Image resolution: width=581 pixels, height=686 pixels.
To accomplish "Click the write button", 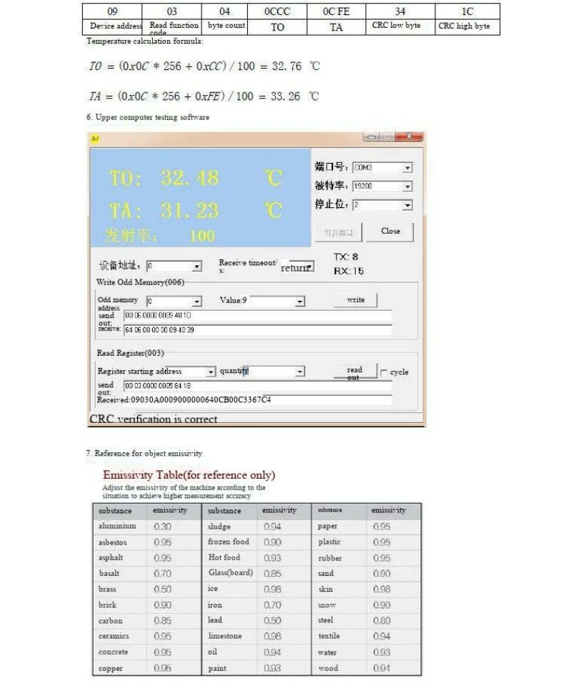I will click(355, 300).
